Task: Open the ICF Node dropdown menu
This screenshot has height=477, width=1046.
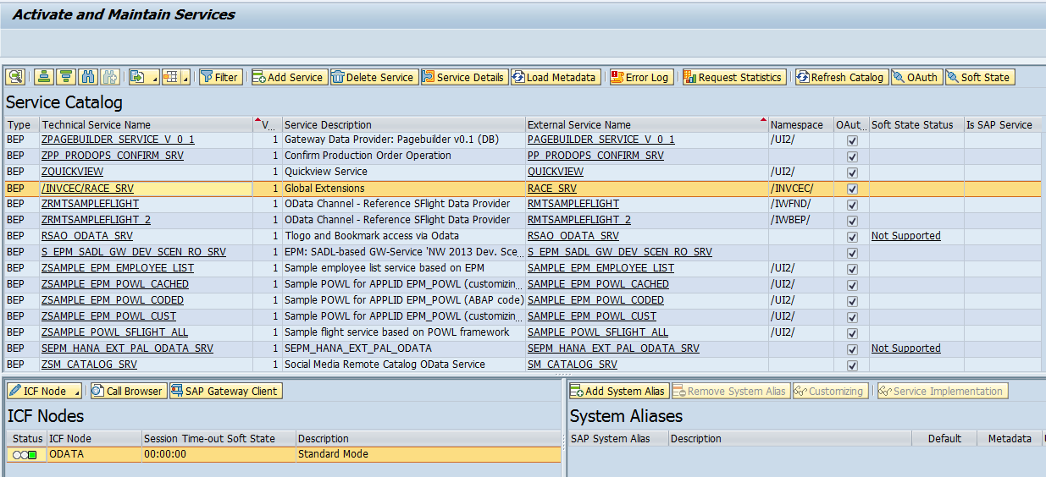Action: (44, 391)
